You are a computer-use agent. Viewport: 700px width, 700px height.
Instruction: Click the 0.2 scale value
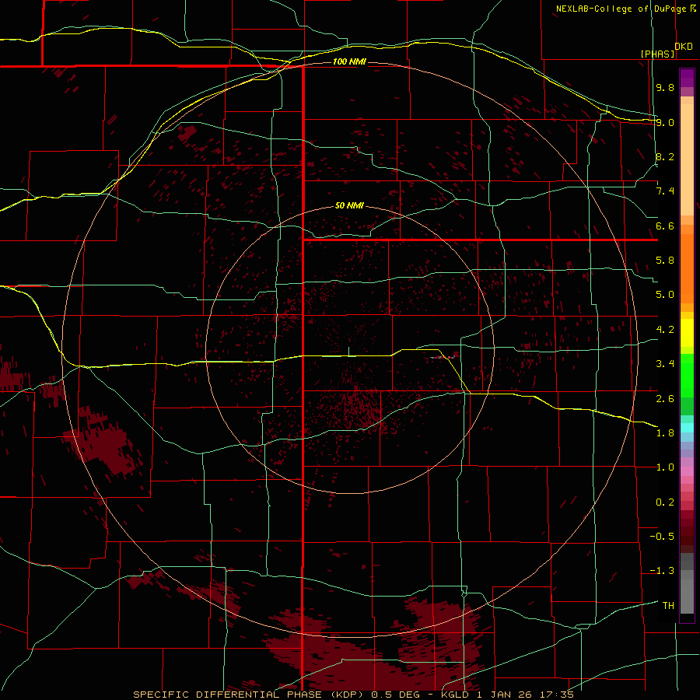pos(665,502)
